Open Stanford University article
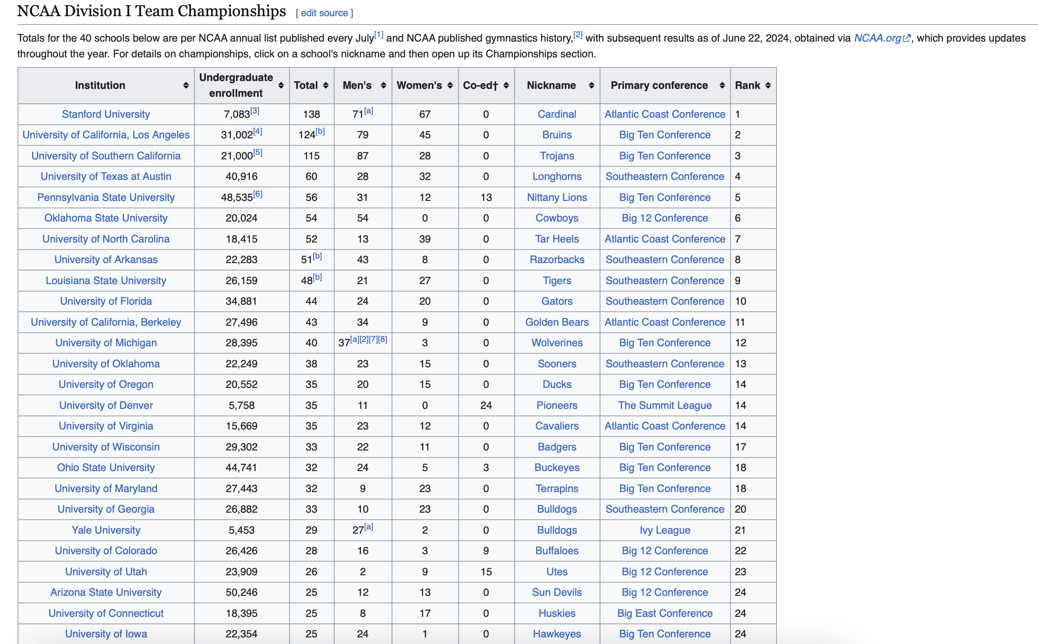 coord(106,114)
